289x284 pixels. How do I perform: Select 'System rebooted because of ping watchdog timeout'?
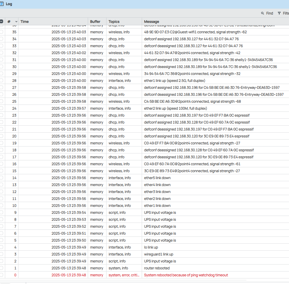pyautogui.click(x=186, y=275)
